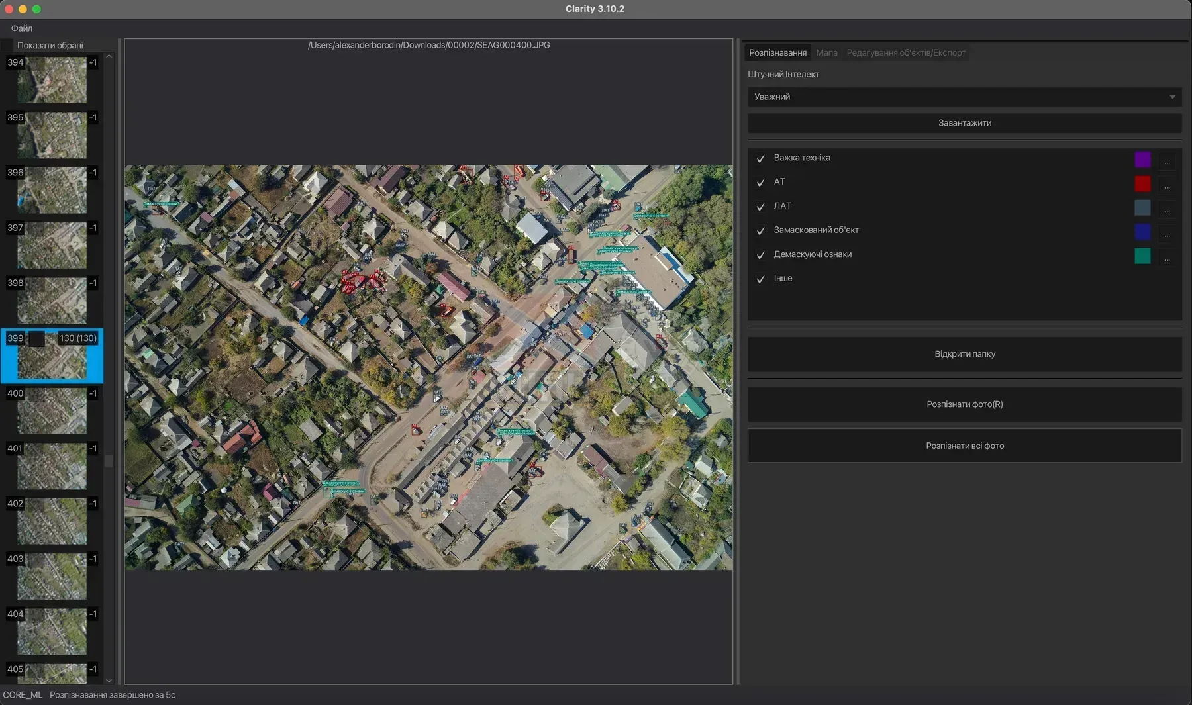Uncheck the Замаскований об'єкт checkbox

point(760,230)
